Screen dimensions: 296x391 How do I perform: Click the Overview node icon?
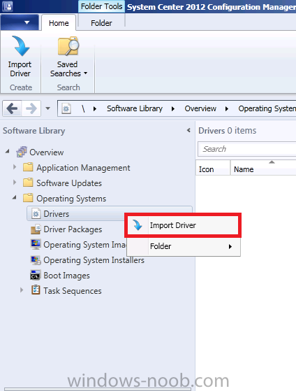(22, 152)
